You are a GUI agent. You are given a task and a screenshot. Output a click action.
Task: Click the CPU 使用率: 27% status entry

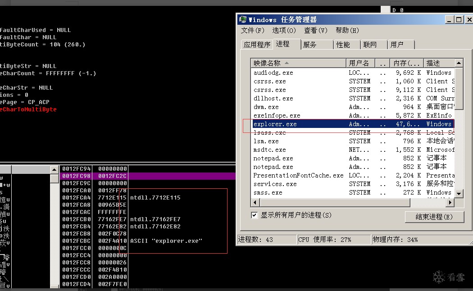coord(334,240)
